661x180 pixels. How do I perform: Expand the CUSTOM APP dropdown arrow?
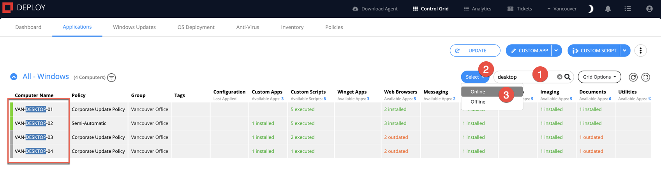(x=556, y=50)
